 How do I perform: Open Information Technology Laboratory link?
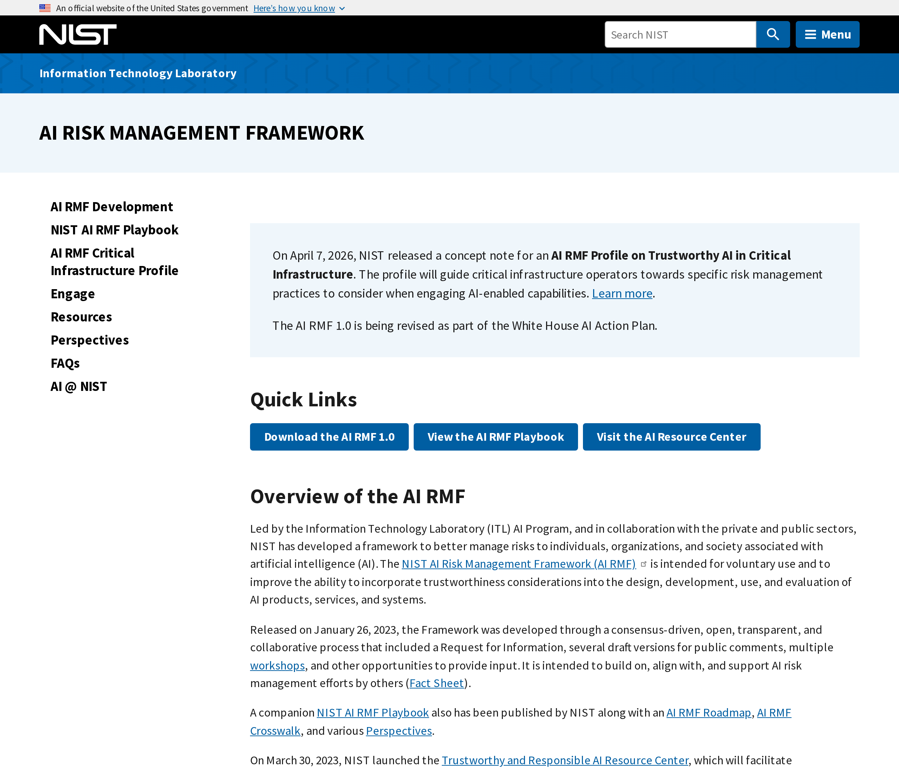[x=138, y=73]
